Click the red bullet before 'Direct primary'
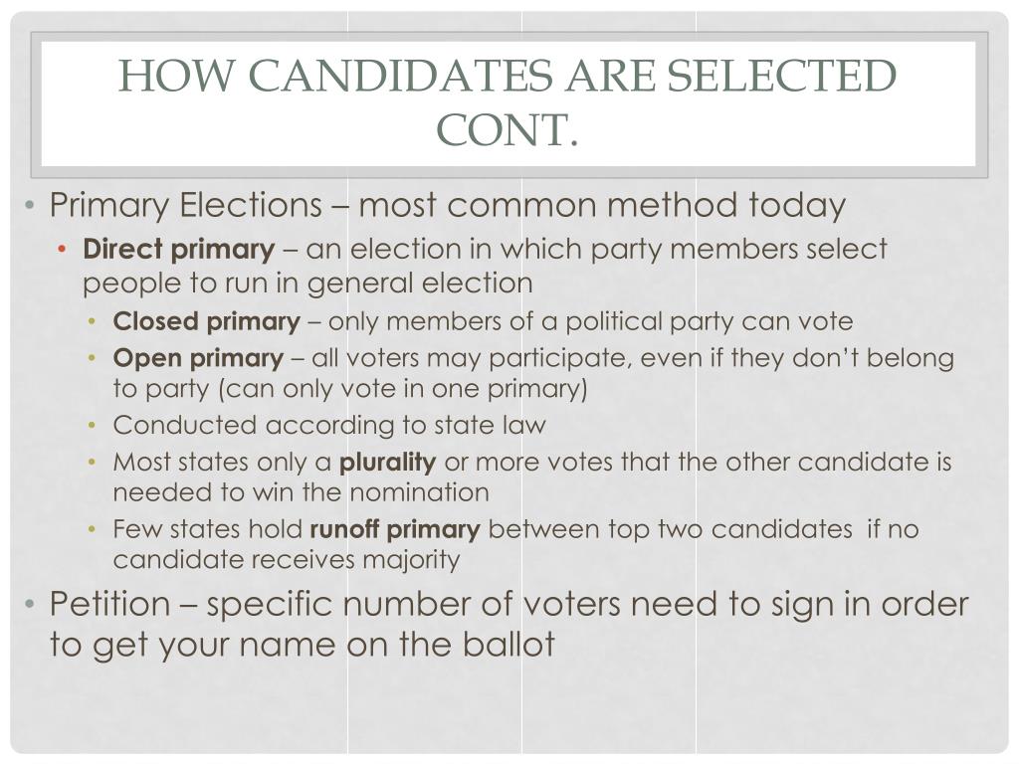Screen dimensions: 1019x764 (62, 250)
